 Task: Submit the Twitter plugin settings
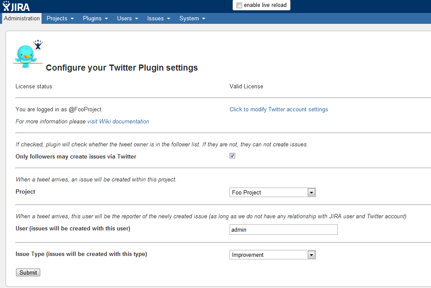tap(28, 272)
